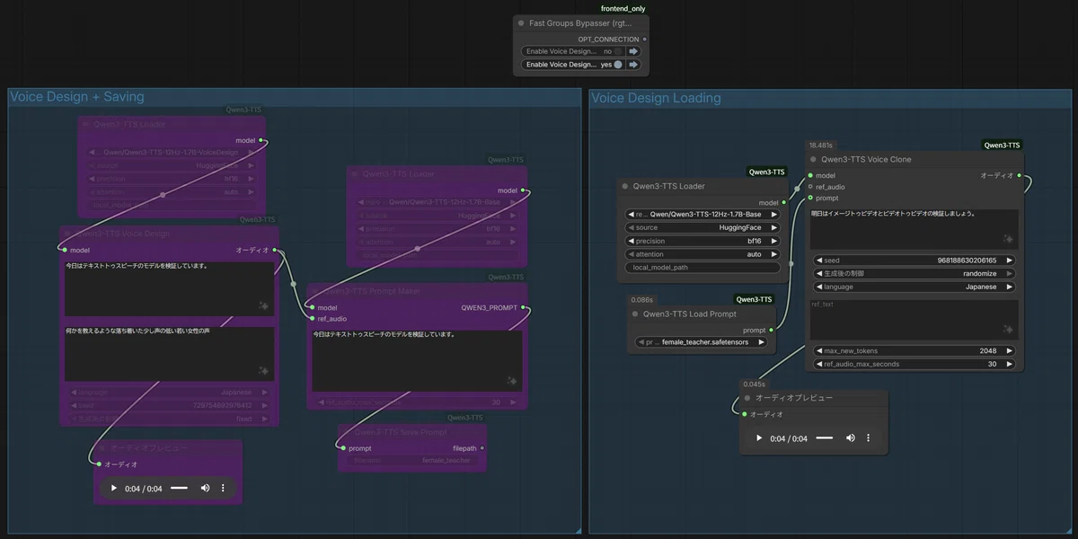Toggle the Enable Voice Design switch set to no
This screenshot has width=1078, height=539.
618,51
